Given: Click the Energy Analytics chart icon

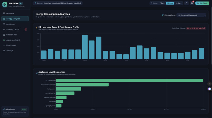Looking at the screenshot, I should 4,19.
